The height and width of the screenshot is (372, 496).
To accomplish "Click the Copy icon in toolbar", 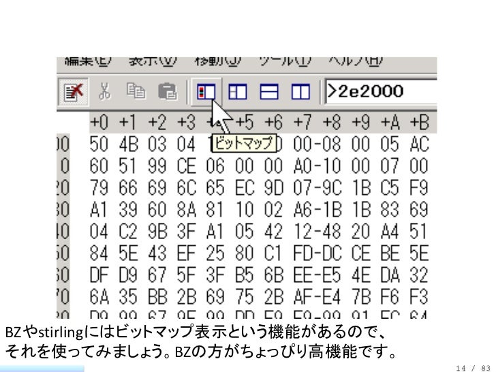I will 136,91.
